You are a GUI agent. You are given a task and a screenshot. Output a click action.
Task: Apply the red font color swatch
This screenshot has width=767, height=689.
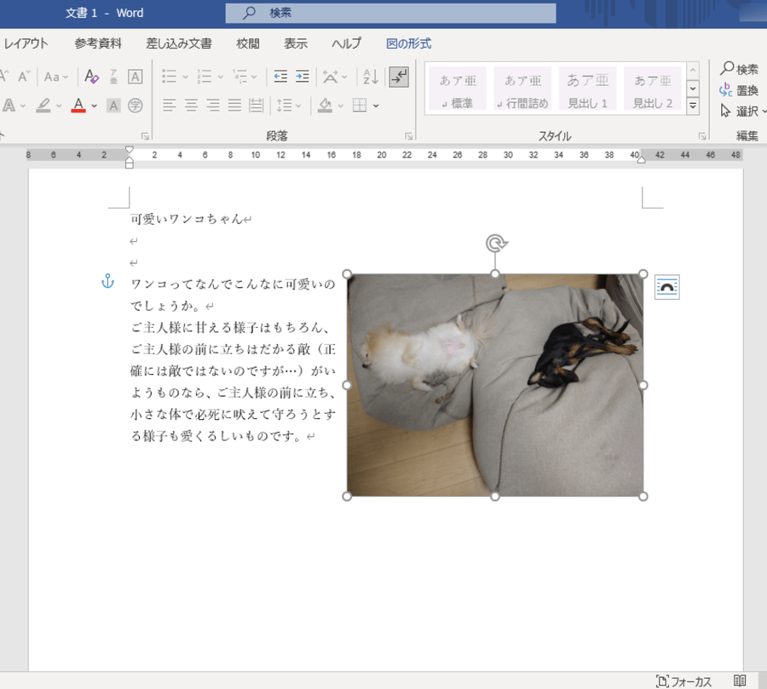78,106
